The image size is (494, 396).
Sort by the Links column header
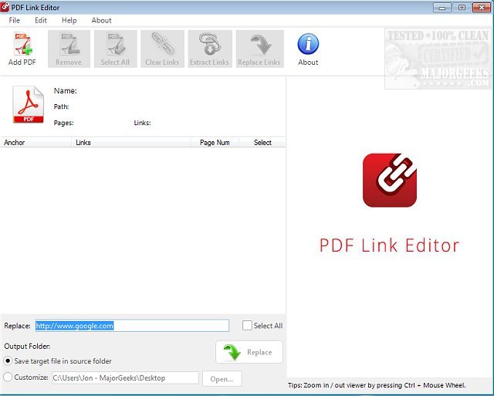[131, 142]
